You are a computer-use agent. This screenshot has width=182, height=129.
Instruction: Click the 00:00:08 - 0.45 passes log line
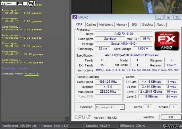click(x=22, y=13)
